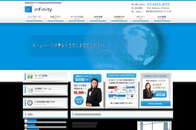Open the サービス詳細 sidebar button
This screenshot has width=196, height=130.
(x=45, y=77)
